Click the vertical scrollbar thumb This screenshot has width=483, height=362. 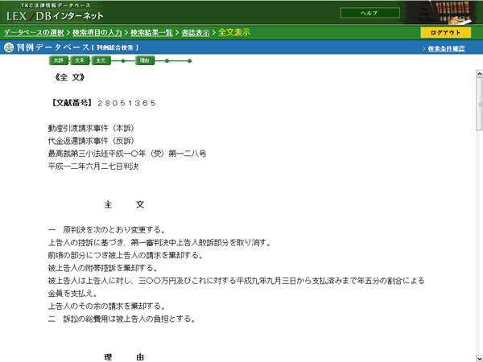coord(479,104)
